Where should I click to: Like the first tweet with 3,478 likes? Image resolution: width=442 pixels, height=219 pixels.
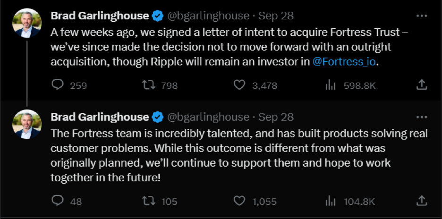tap(240, 85)
